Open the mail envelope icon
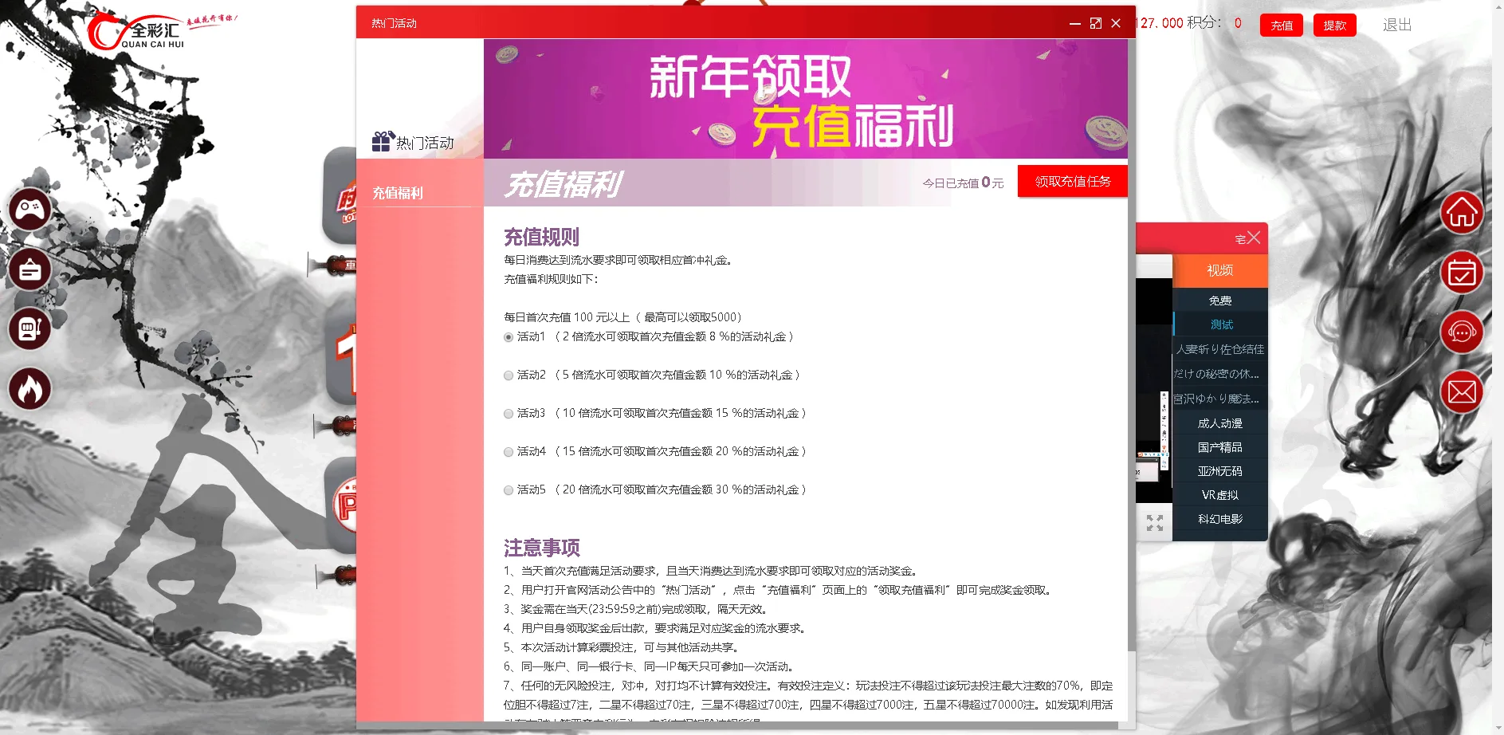The width and height of the screenshot is (1504, 735). pos(1462,391)
